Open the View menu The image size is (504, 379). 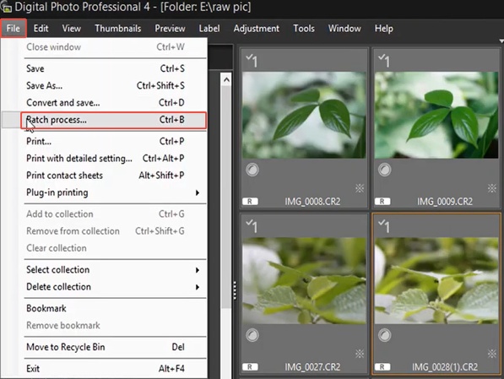click(72, 29)
